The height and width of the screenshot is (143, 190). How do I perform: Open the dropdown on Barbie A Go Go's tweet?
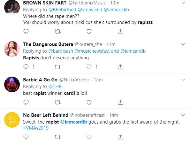[x=183, y=80]
